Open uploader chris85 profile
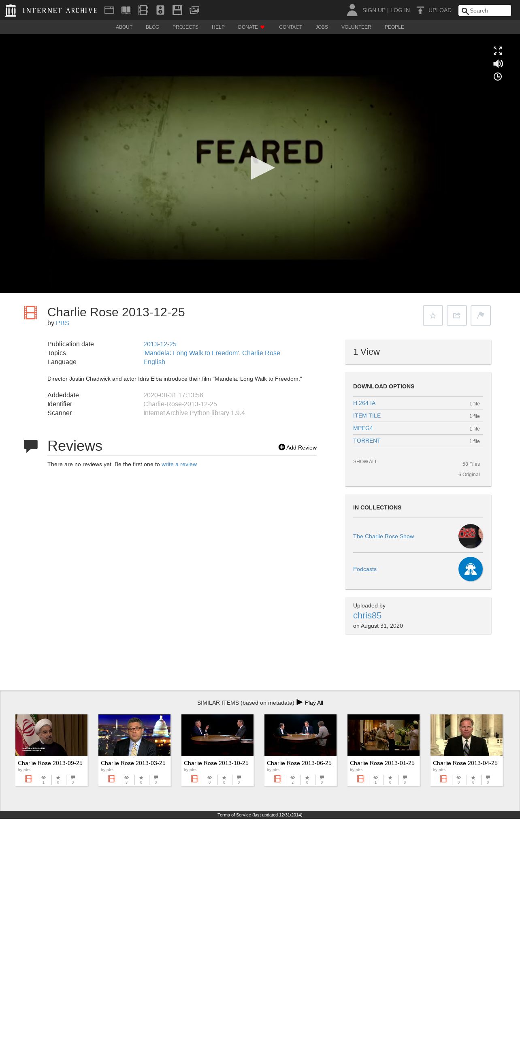The width and height of the screenshot is (520, 1040). coord(367,615)
